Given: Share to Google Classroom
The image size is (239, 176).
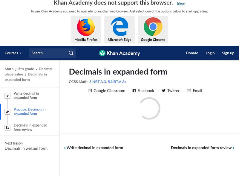Looking at the screenshot, I should [107, 91].
